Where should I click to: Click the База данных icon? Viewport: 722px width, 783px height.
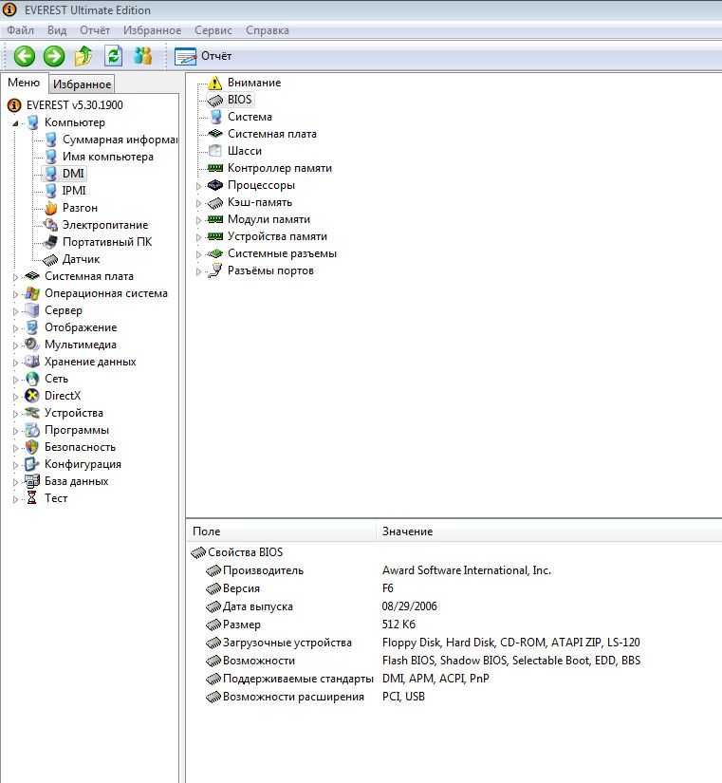click(x=32, y=481)
